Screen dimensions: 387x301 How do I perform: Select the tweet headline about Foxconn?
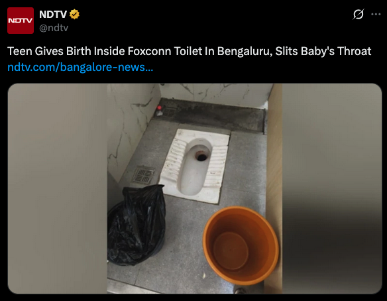190,51
